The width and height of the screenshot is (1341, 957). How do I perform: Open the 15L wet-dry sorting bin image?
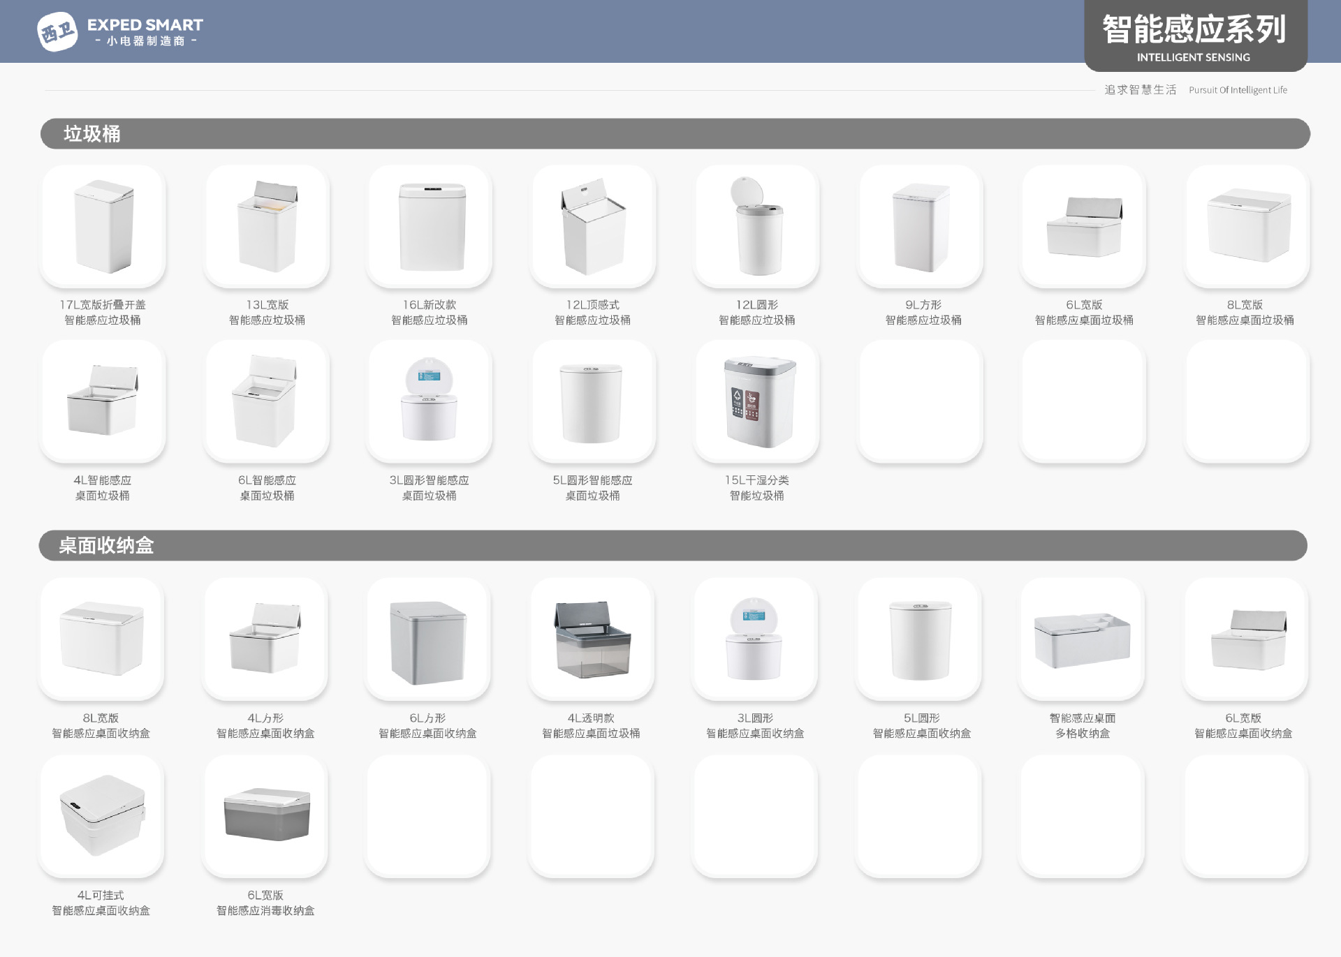pos(756,402)
